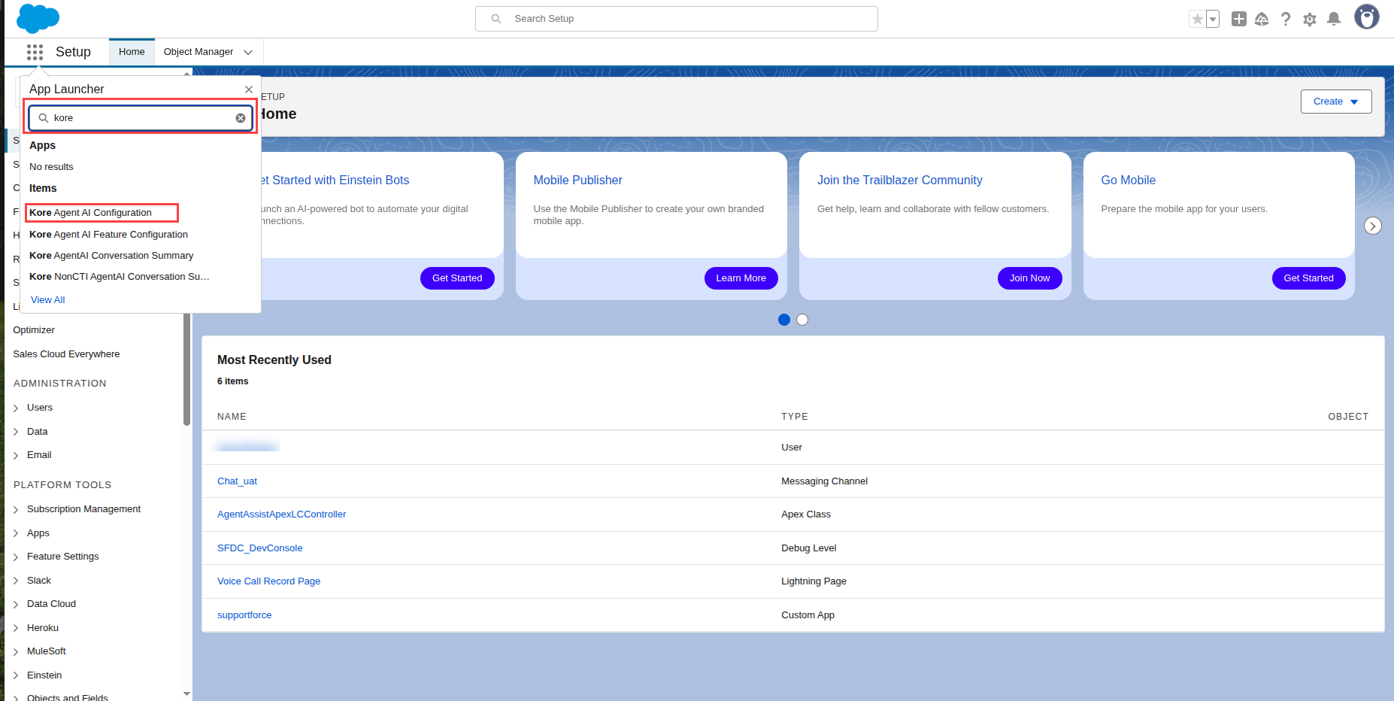Open the Go Mobile card title

tap(1128, 181)
